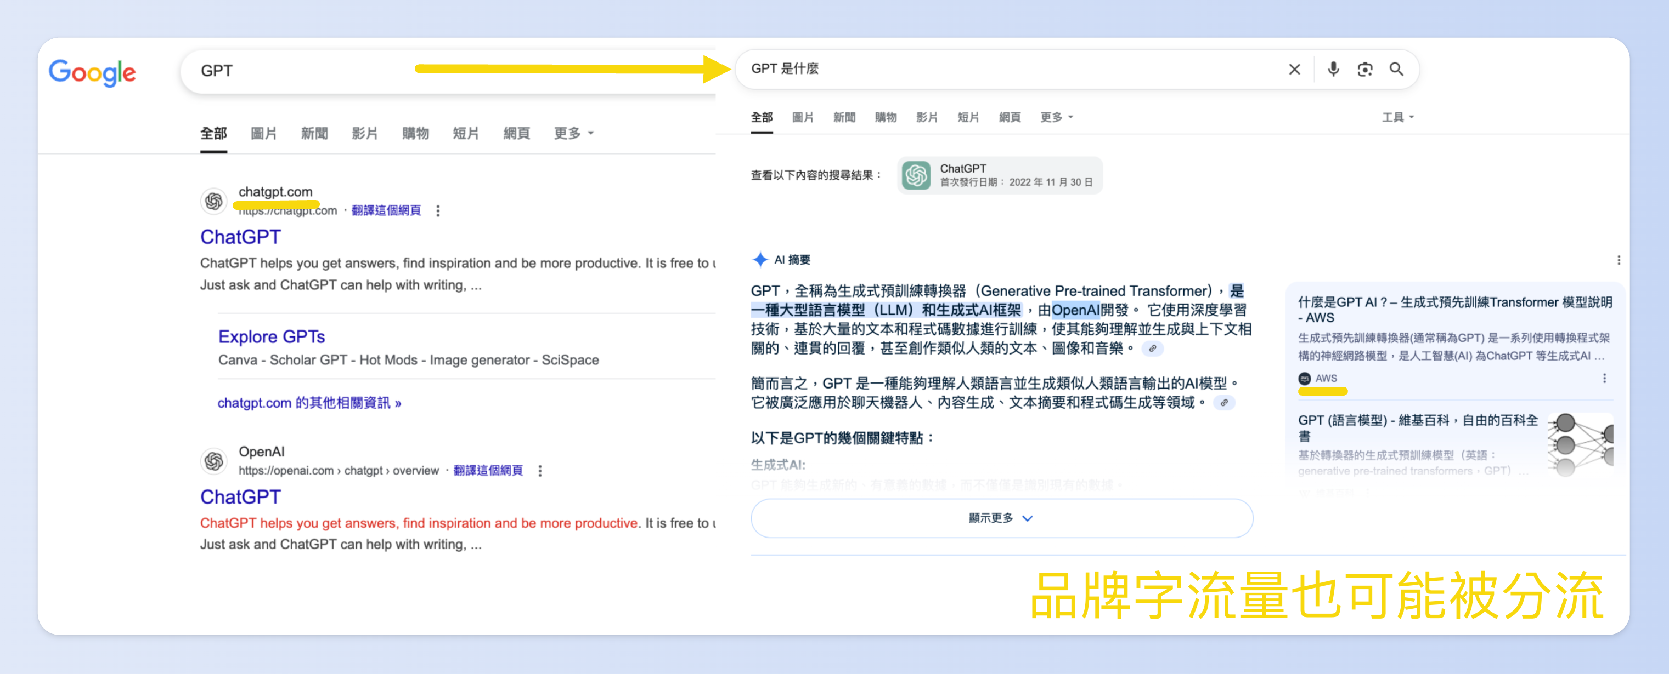Select 短片 tab in right results
1669x674 pixels.
point(968,117)
